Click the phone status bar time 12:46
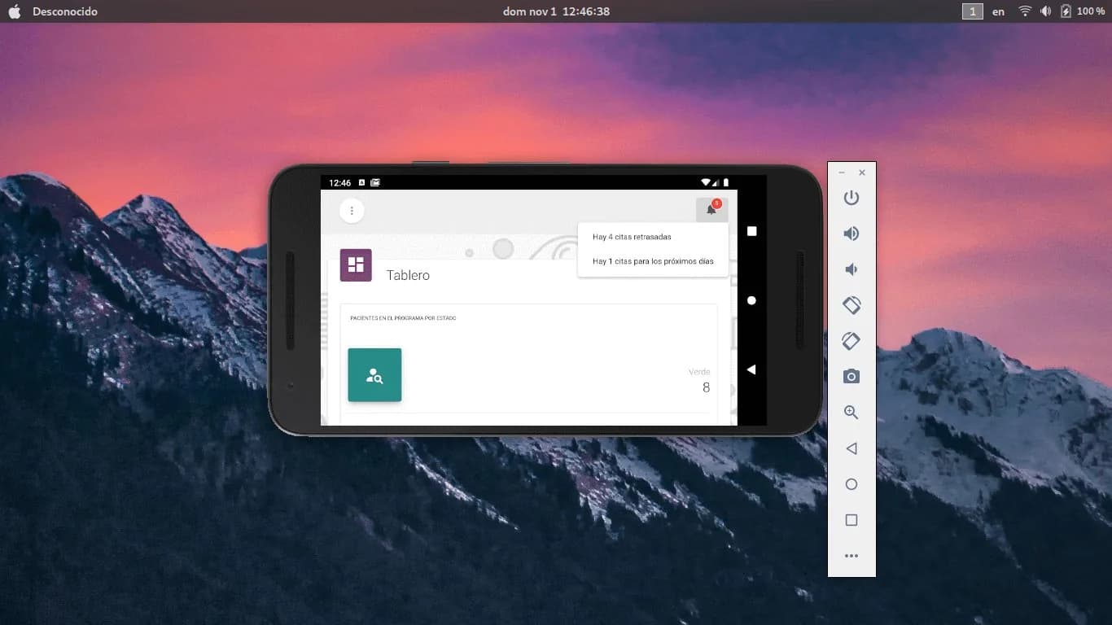Screen dimensions: 1112x625 coord(340,182)
